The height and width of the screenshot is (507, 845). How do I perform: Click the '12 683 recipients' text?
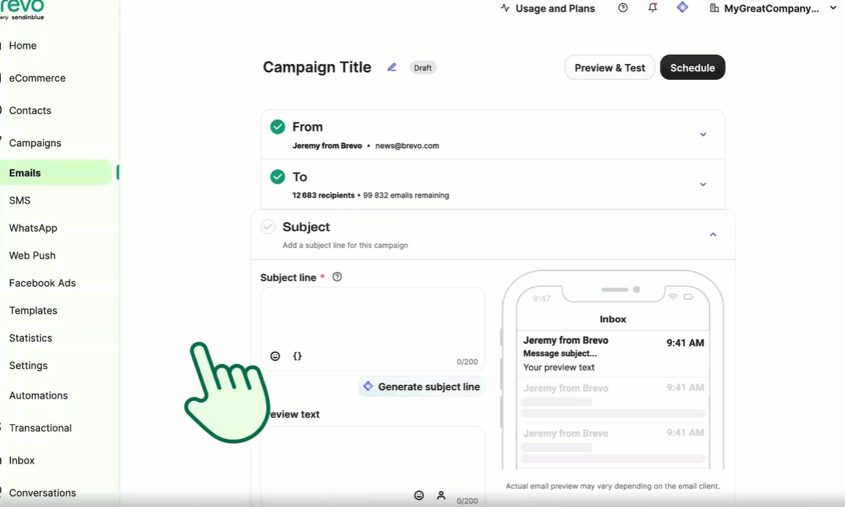[x=323, y=195]
